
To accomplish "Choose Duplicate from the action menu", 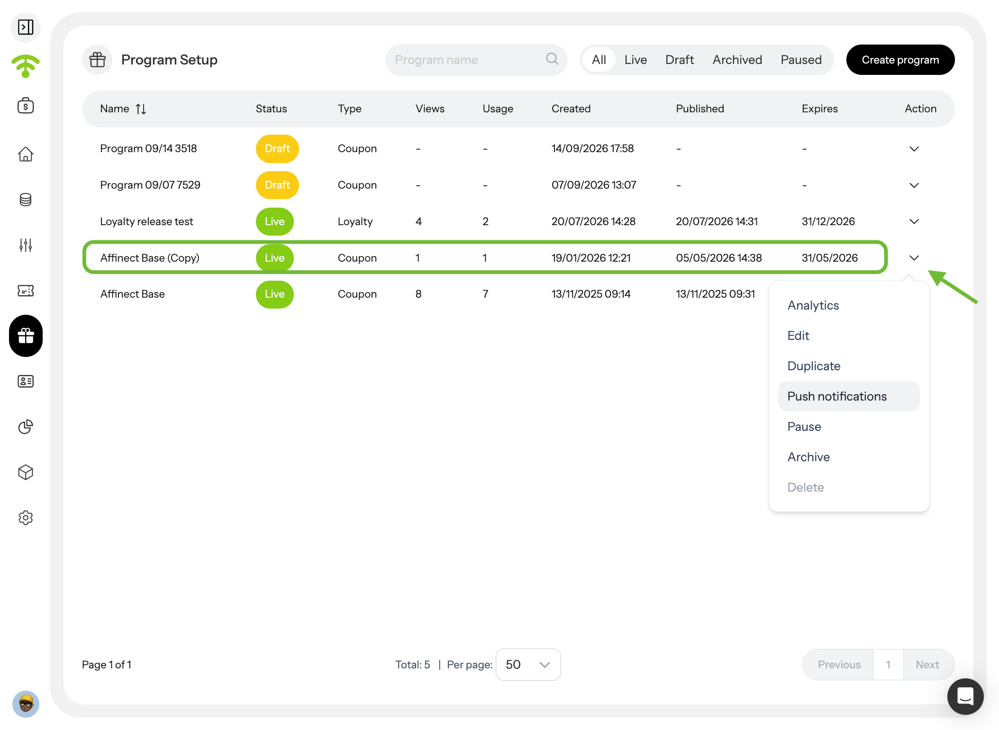I will pyautogui.click(x=814, y=366).
